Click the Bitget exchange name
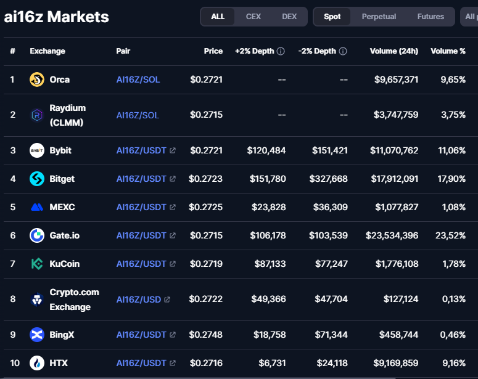The width and height of the screenshot is (478, 379). point(62,179)
